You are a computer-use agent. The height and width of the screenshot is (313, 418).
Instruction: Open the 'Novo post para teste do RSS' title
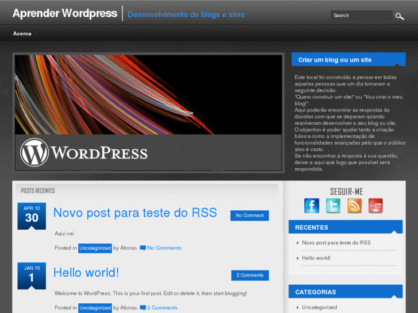click(x=135, y=213)
